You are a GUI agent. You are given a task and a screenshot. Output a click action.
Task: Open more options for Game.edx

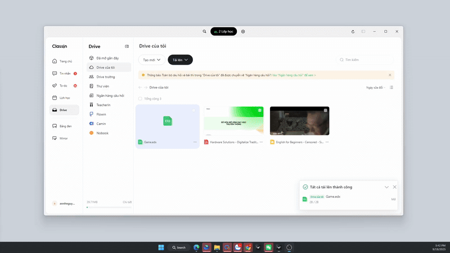click(195, 142)
